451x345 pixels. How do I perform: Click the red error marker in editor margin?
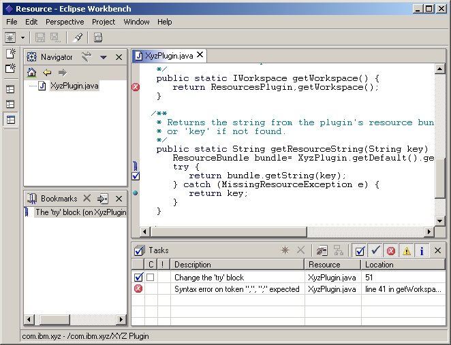pos(136,87)
